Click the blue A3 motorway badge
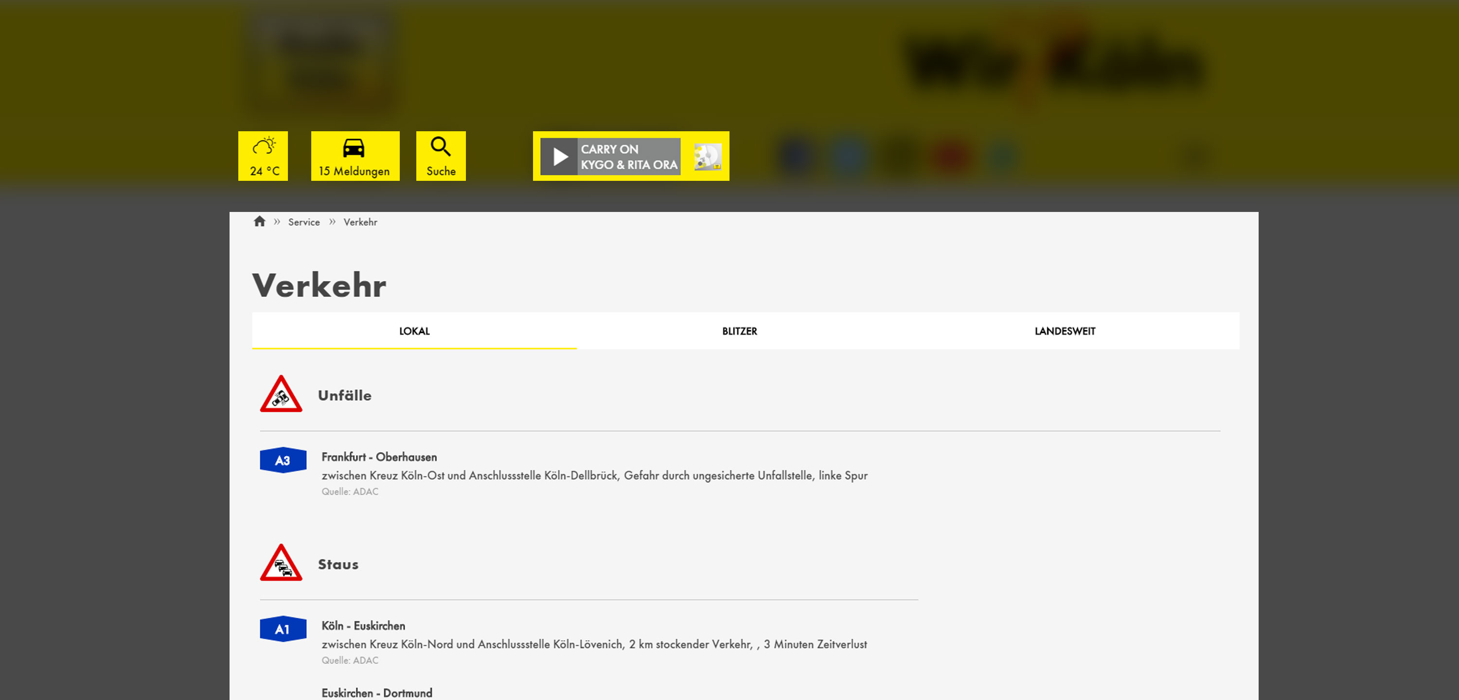This screenshot has width=1459, height=700. tap(283, 460)
